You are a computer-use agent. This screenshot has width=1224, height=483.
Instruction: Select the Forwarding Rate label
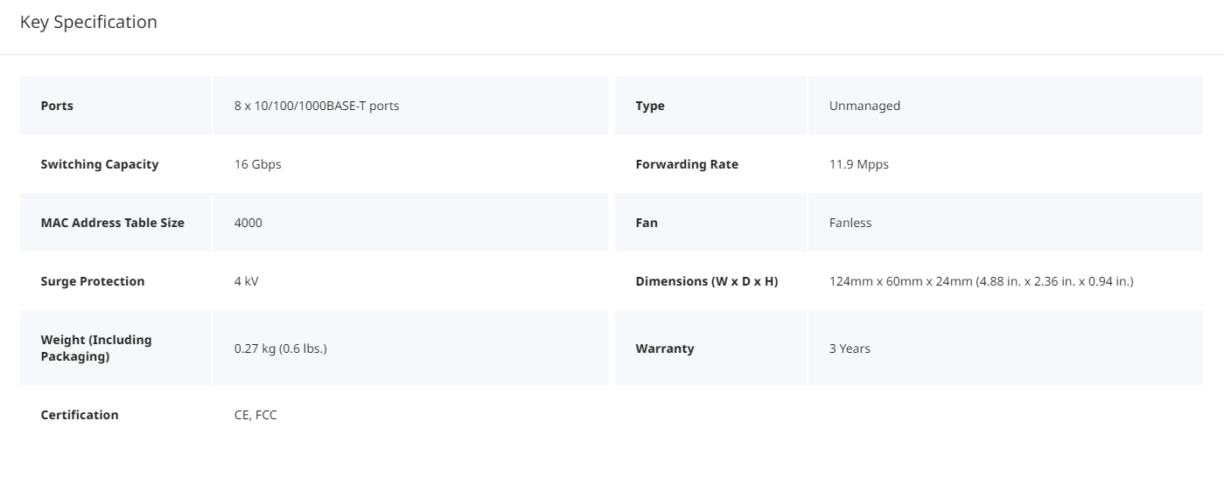pyautogui.click(x=687, y=164)
